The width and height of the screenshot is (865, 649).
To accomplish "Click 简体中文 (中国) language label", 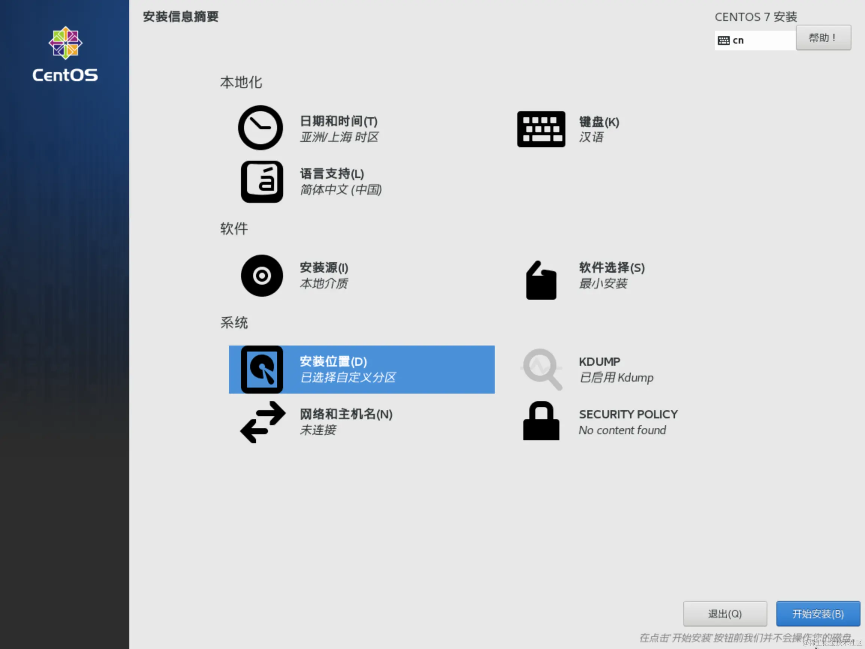I will [x=341, y=190].
